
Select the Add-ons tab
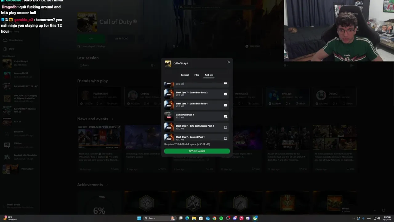(x=209, y=75)
